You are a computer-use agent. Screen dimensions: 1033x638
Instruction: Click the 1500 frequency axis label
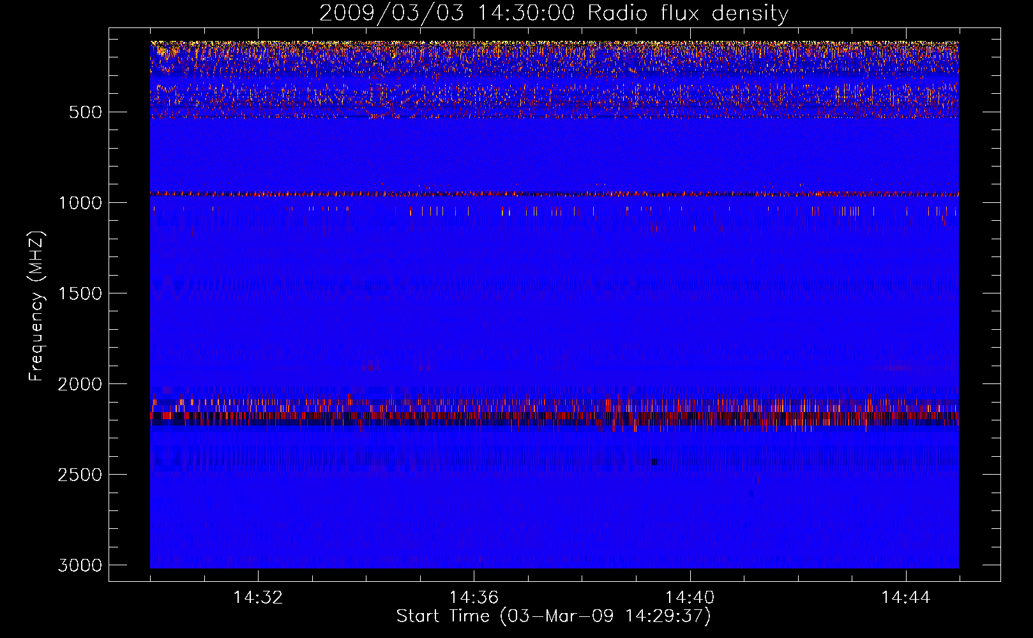tap(80, 293)
